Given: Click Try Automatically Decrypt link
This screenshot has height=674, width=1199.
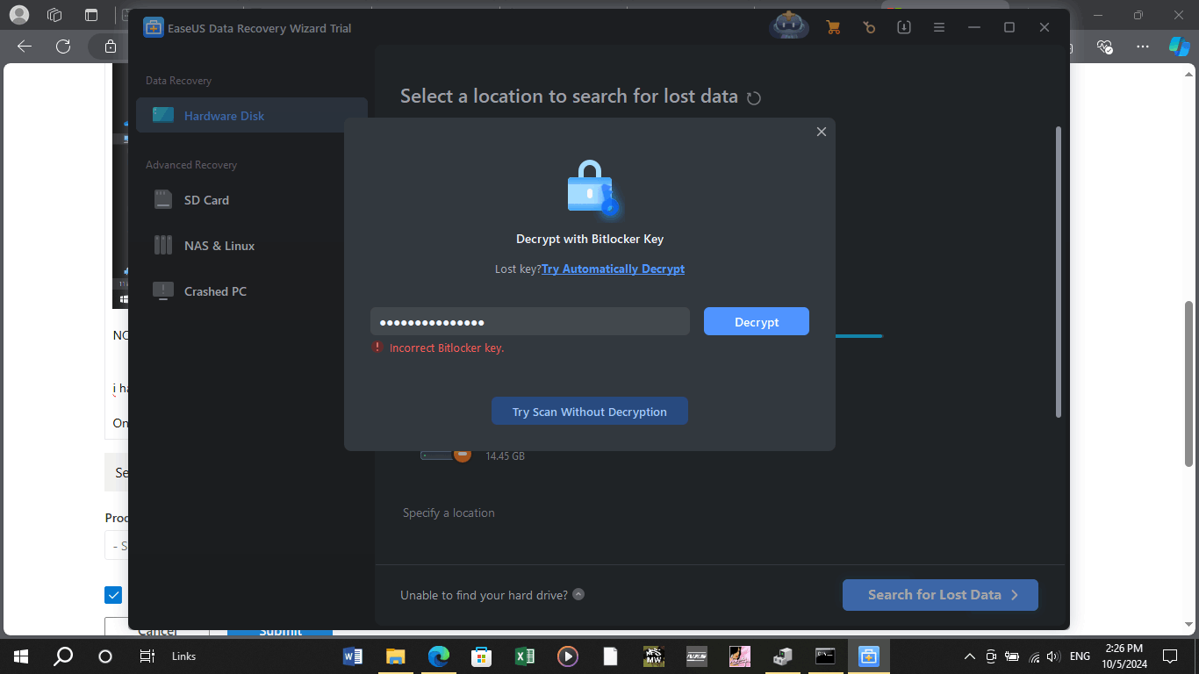Looking at the screenshot, I should tap(613, 269).
